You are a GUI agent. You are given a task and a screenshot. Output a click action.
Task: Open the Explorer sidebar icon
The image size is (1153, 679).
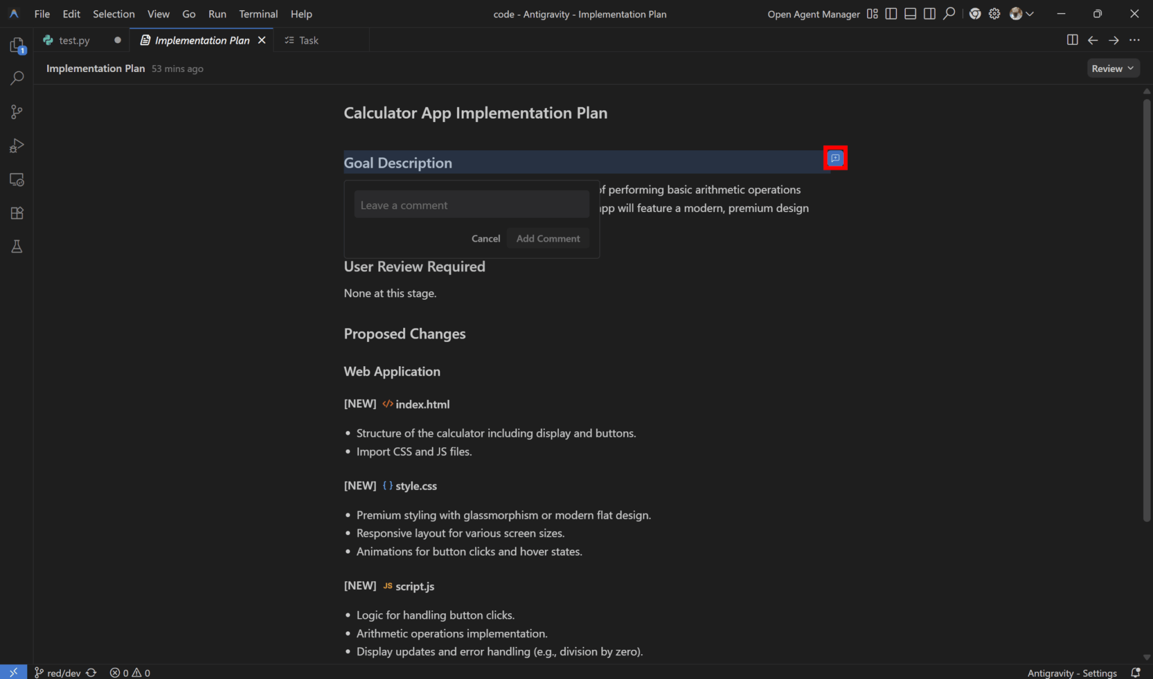[17, 45]
